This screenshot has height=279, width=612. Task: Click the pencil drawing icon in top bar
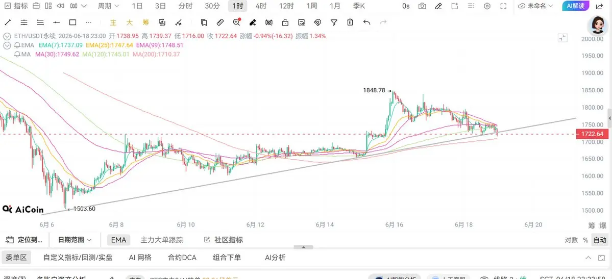coord(438,6)
